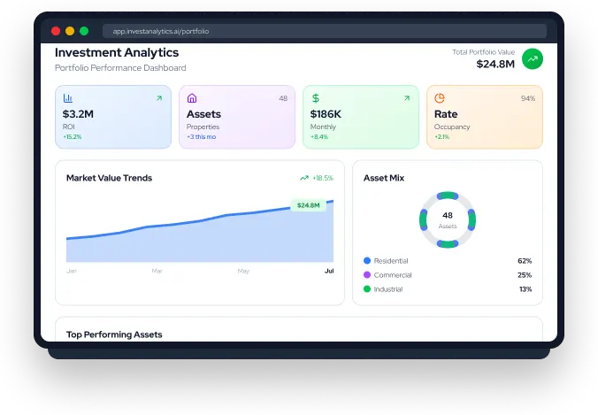Viewport: 598px width, 415px height.
Task: Click the Total Portfolio Value label
Action: [x=484, y=52]
